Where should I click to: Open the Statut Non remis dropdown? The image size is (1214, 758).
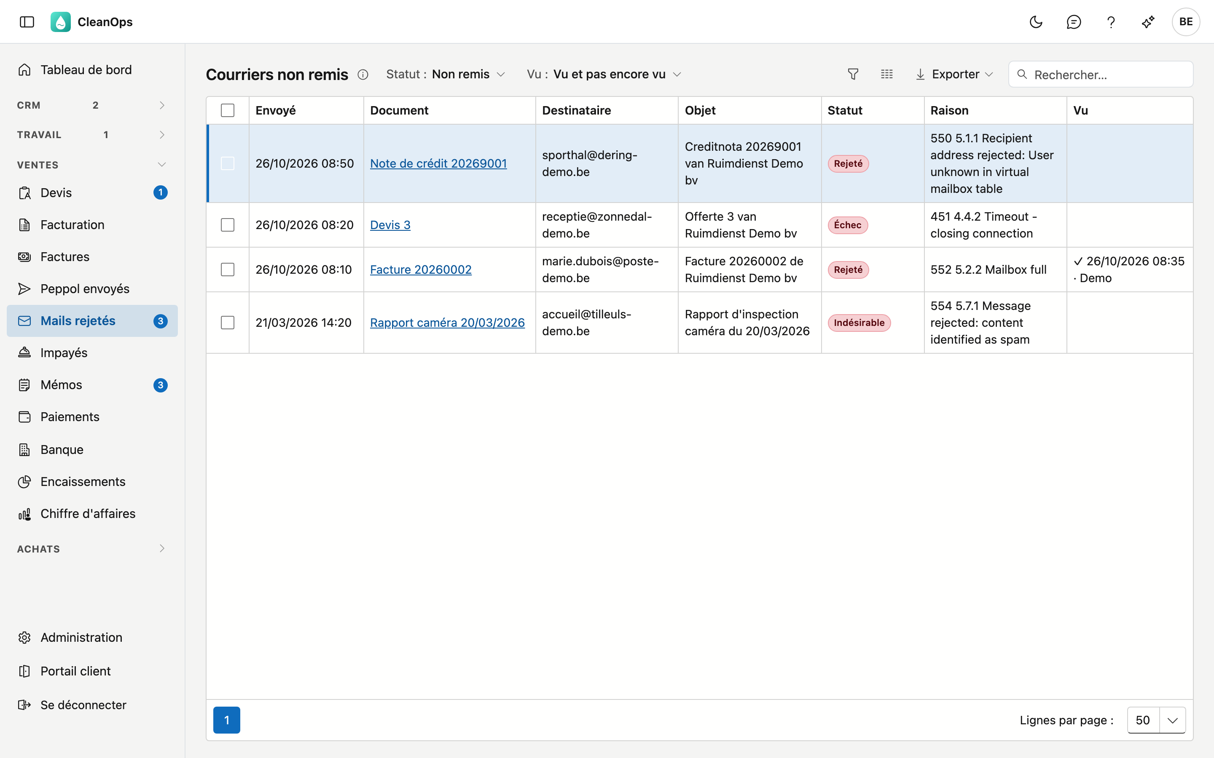click(x=446, y=74)
